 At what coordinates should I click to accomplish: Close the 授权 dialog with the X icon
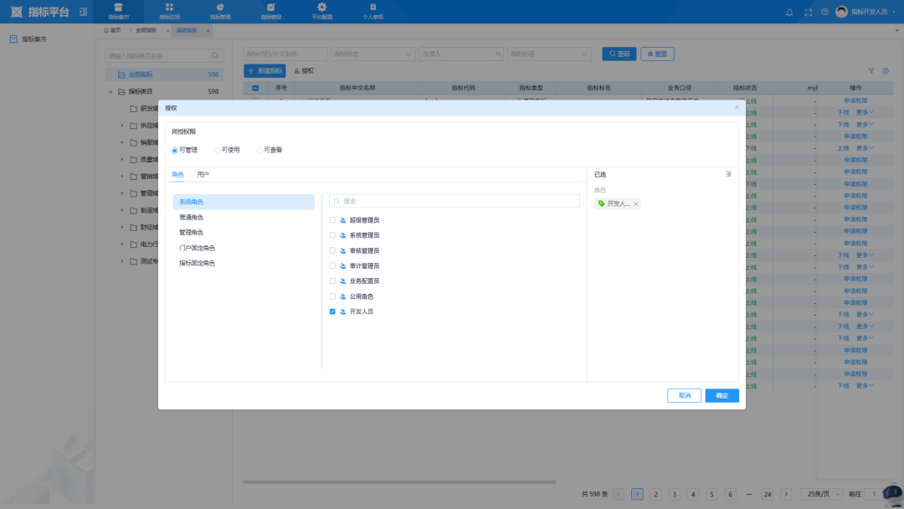pyautogui.click(x=737, y=107)
